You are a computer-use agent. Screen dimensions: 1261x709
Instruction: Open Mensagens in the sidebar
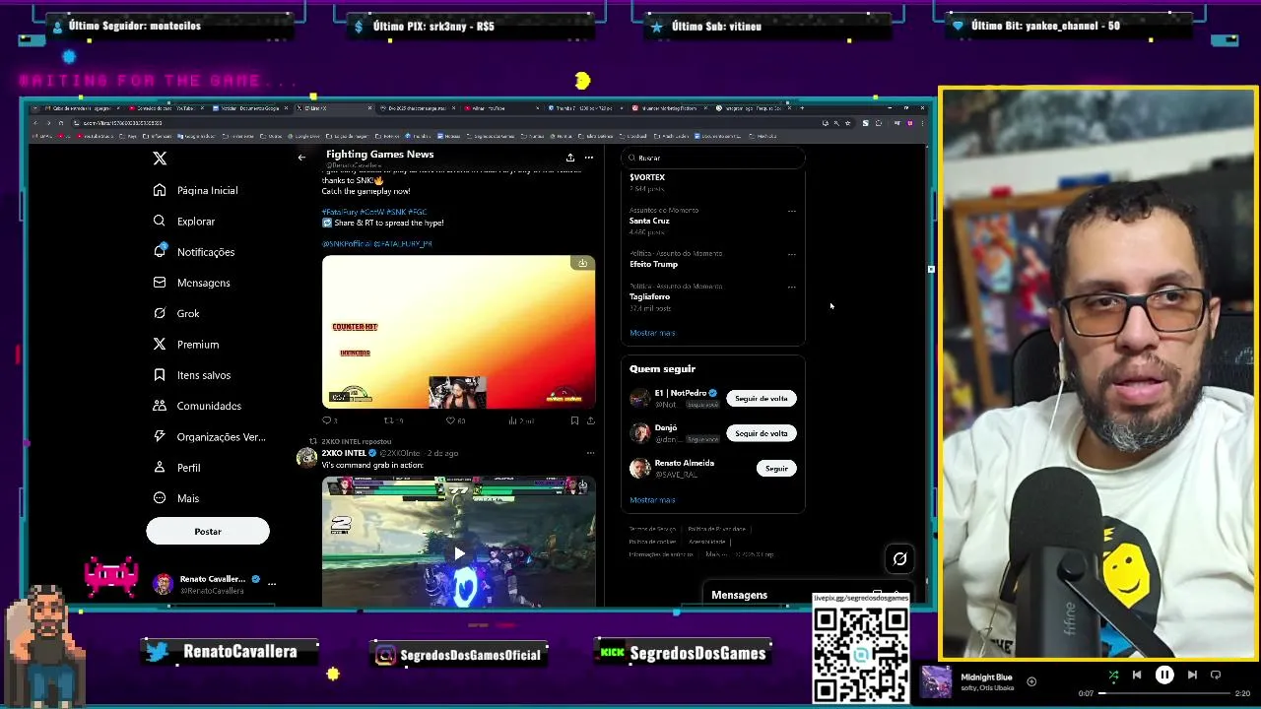point(192,283)
